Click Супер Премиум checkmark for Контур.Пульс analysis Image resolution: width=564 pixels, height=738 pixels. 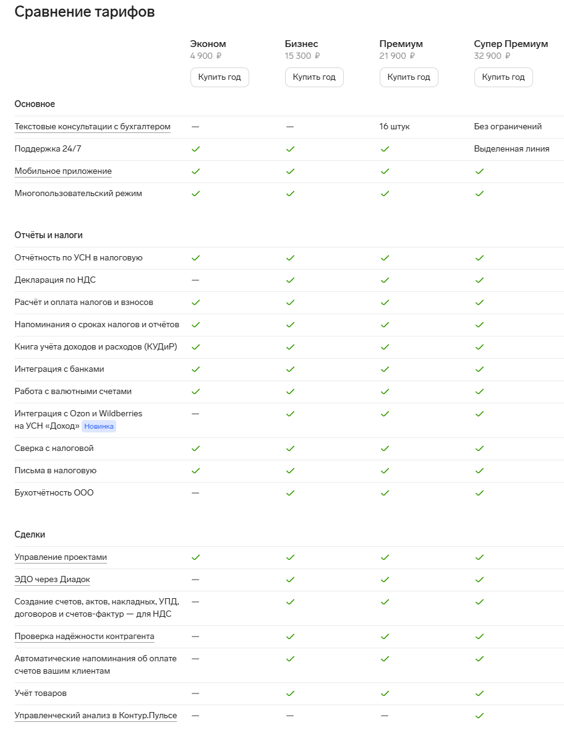click(x=479, y=716)
